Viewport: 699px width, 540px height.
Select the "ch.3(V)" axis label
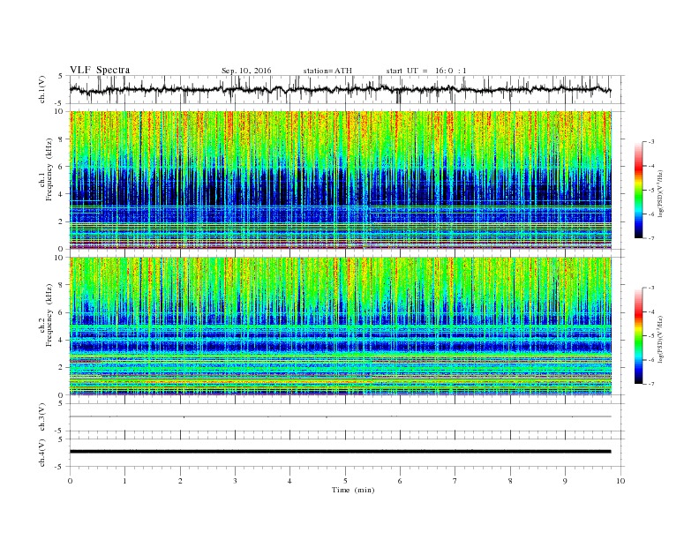(42, 417)
